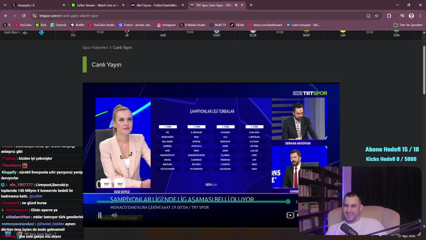Image resolution: width=426 pixels, height=240 pixels.
Task: Click the Kloppify username in chat
Action: (9, 172)
